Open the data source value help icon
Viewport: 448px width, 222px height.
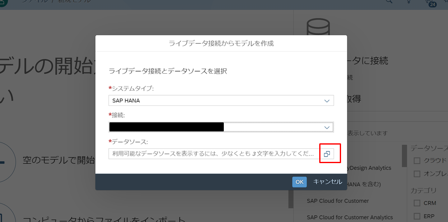point(327,154)
